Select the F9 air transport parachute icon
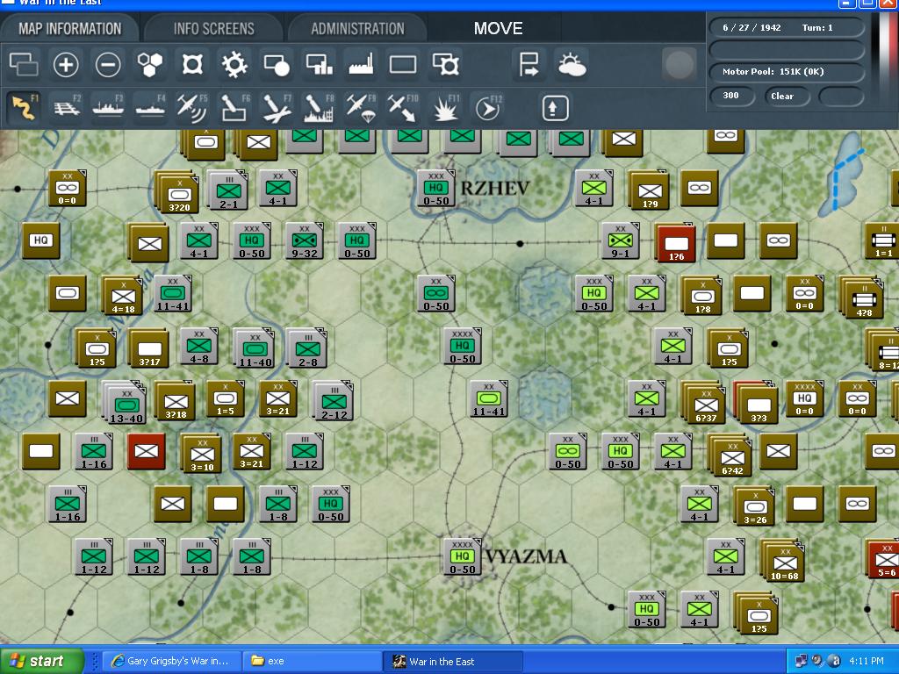Image resolution: width=899 pixels, height=674 pixels. [361, 108]
